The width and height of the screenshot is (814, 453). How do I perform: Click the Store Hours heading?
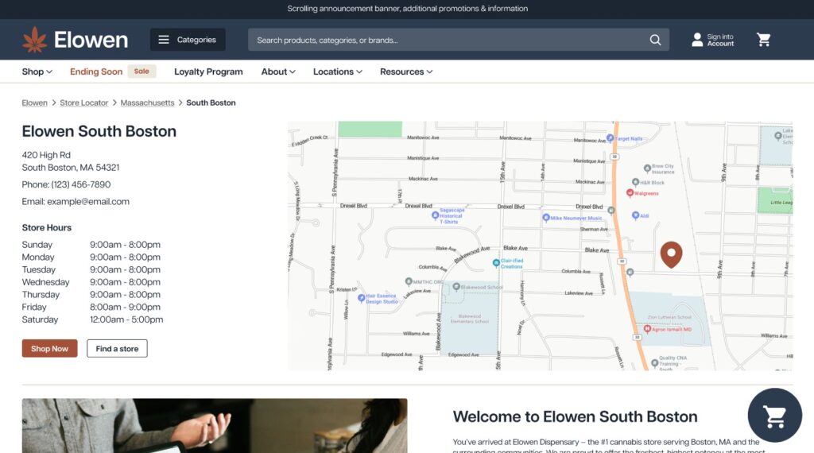click(x=47, y=227)
